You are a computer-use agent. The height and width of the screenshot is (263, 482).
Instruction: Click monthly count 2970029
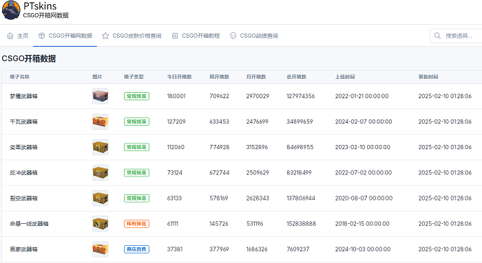258,96
